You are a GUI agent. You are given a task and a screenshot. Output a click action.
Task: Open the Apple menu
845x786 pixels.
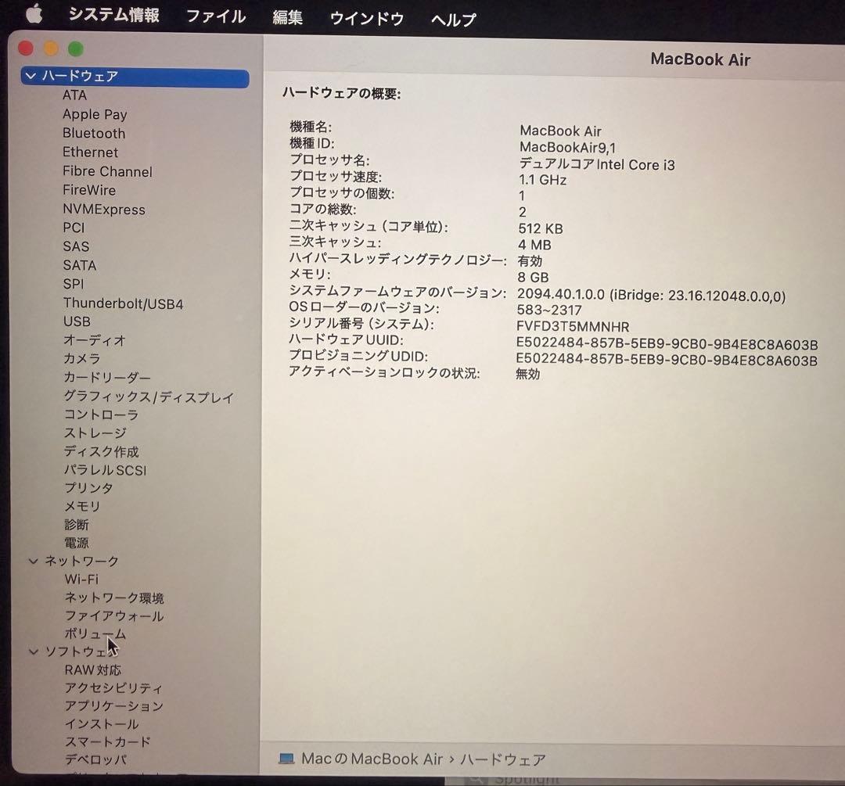[33, 13]
